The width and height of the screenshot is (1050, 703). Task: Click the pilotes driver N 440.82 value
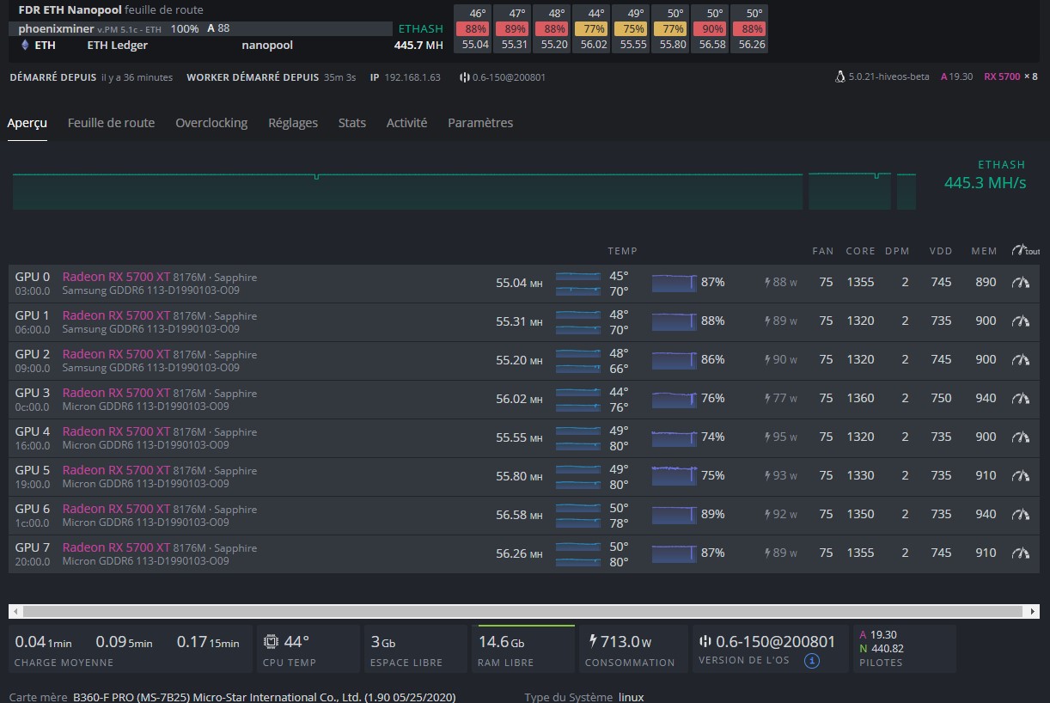point(882,649)
